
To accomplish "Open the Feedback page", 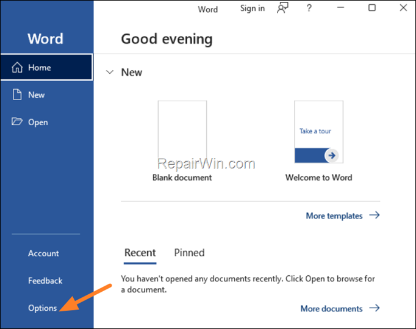I will 45,281.
